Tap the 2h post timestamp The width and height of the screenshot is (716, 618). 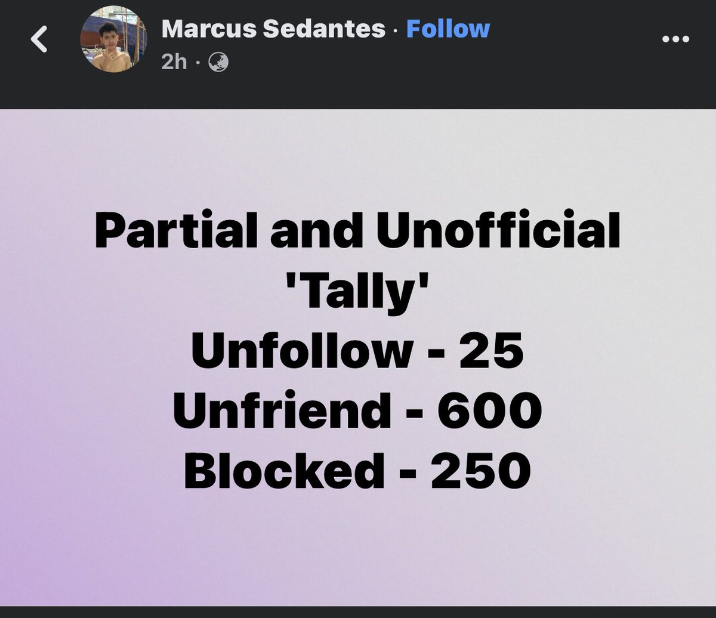click(174, 61)
